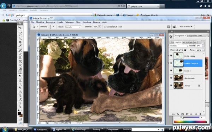Image resolution: width=212 pixels, height=132 pixels.
Task: Select the Rectangular Marquee tool
Action: coord(20,31)
